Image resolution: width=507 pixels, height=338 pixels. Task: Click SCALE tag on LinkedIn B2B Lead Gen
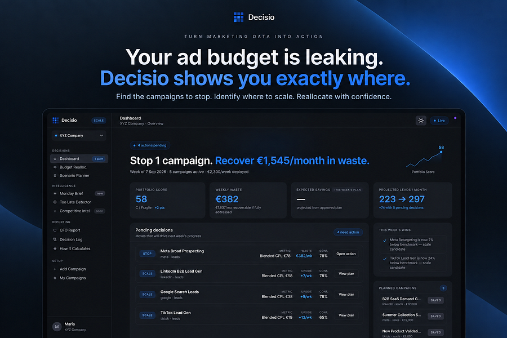coord(147,274)
